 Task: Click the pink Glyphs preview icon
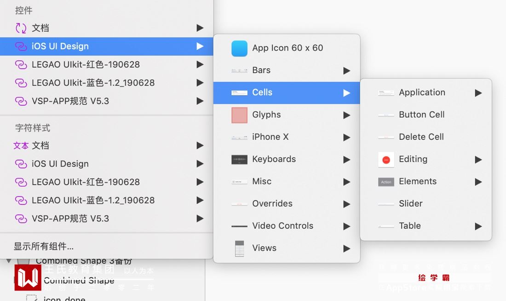coord(240,116)
